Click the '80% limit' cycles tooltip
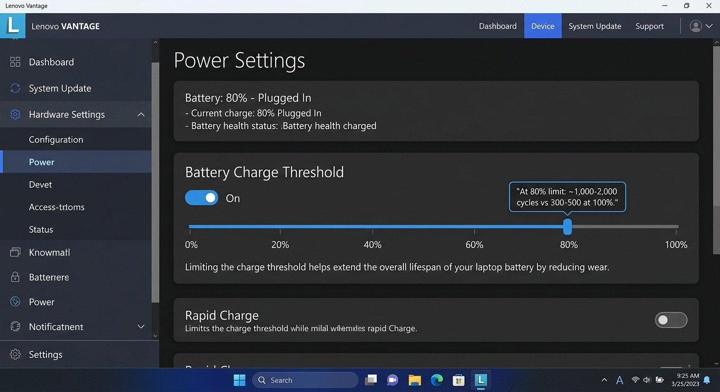The height and width of the screenshot is (392, 720). click(568, 197)
